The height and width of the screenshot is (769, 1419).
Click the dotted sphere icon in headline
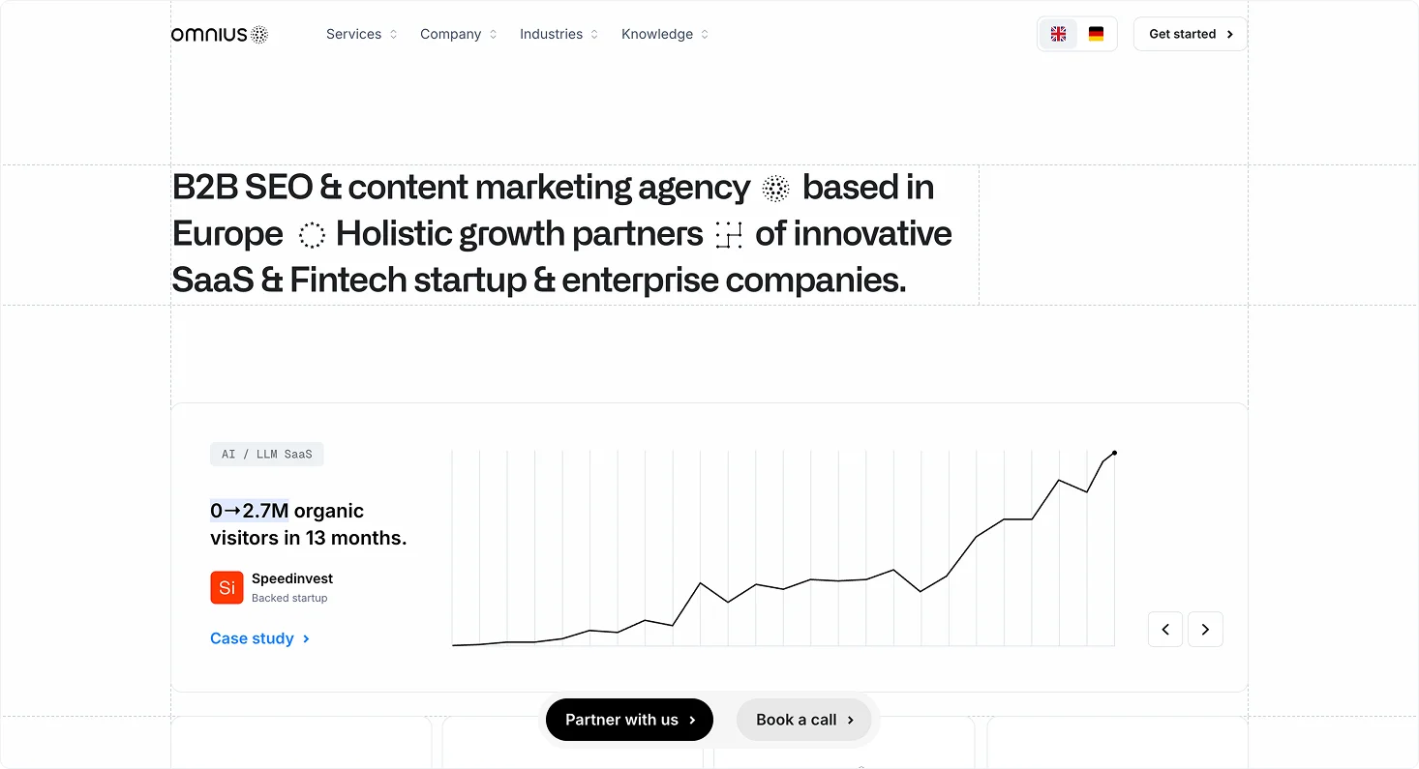coord(776,189)
